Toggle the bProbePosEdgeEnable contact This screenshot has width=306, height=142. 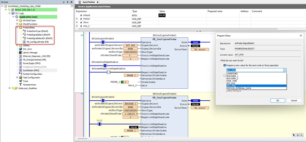point(102,66)
